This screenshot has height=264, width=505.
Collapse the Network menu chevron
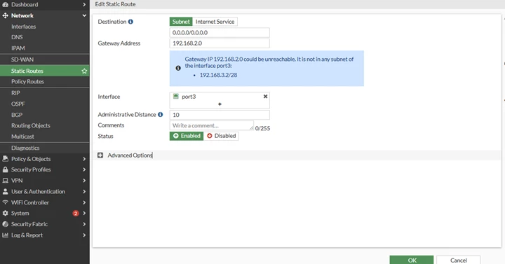pos(84,15)
